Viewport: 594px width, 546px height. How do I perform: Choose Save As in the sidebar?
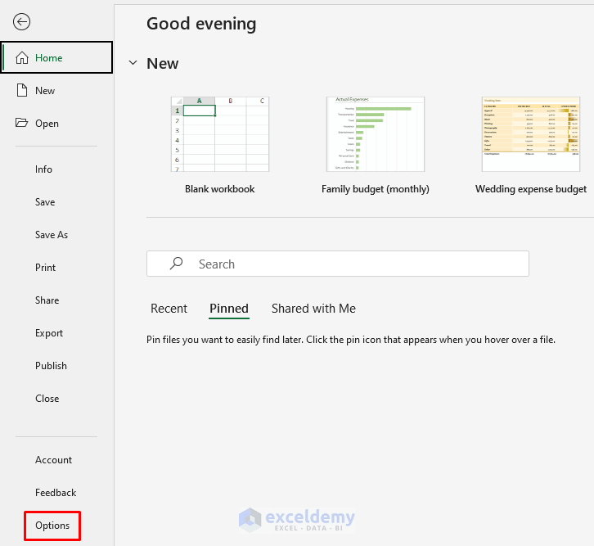[52, 235]
